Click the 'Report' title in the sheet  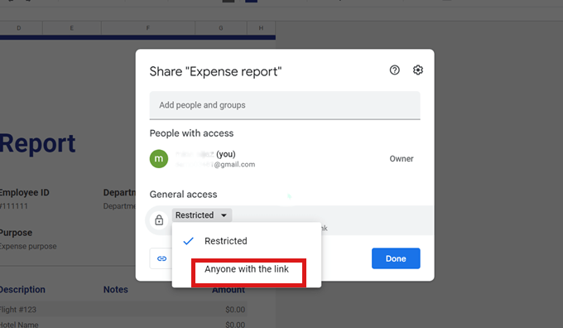pyautogui.click(x=37, y=143)
